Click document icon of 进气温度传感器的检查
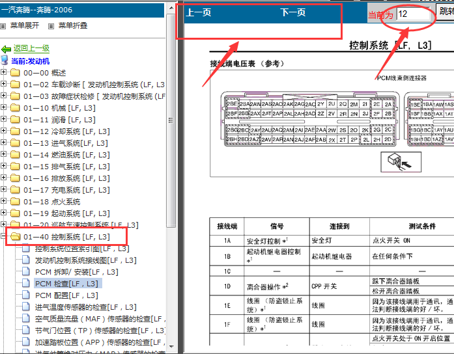 point(26,306)
